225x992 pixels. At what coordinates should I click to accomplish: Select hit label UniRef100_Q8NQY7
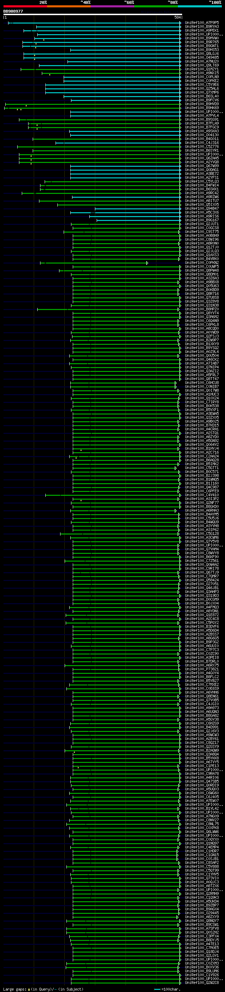click(x=201, y=921)
